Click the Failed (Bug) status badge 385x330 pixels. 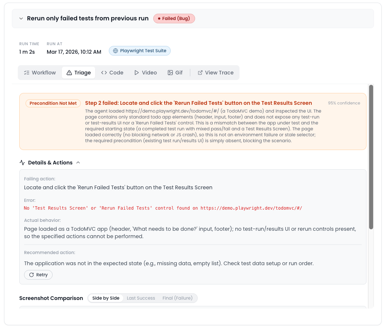pos(174,19)
